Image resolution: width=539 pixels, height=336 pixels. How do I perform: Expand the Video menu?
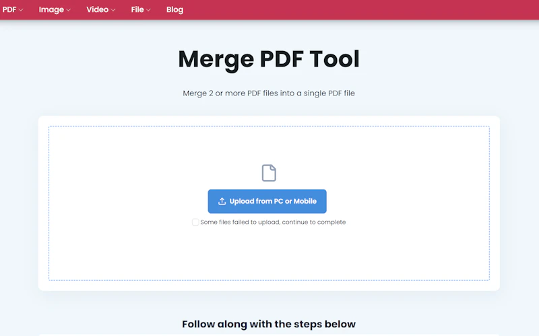(100, 9)
